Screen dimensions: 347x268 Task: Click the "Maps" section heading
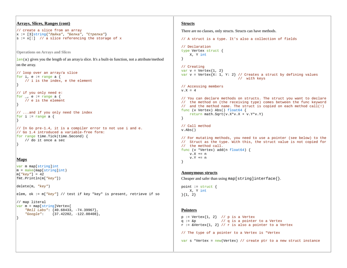tap(22, 159)
